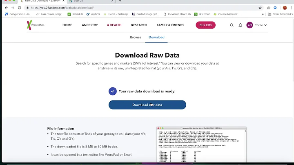Click the blue extension icon in toolbar
The height and width of the screenshot is (165, 294).
(275, 8)
